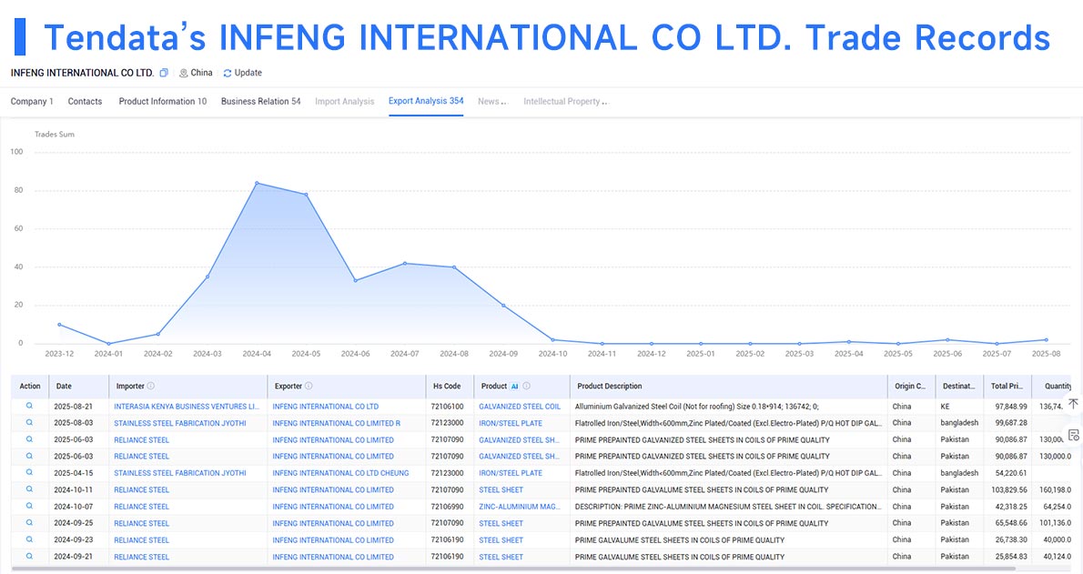Viewport: 1083px width, 574px height.
Task: Click date cell 2025-08-21
Action: pyautogui.click(x=73, y=406)
